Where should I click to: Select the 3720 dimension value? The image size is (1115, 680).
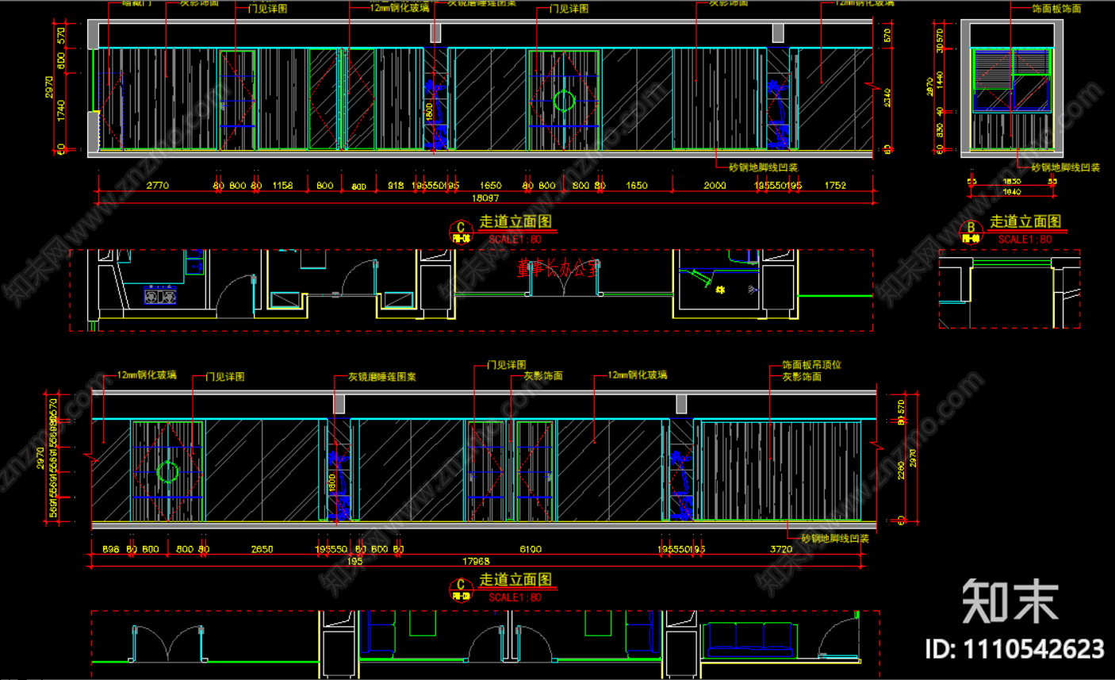click(781, 549)
